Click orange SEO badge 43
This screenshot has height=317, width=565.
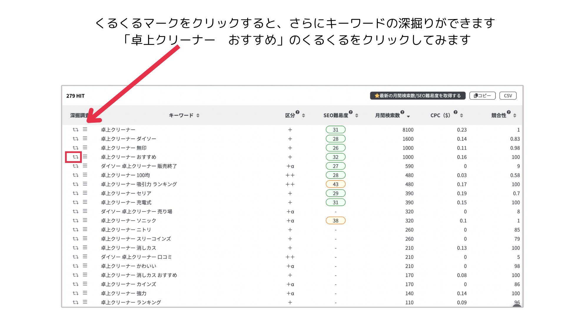[x=335, y=184]
